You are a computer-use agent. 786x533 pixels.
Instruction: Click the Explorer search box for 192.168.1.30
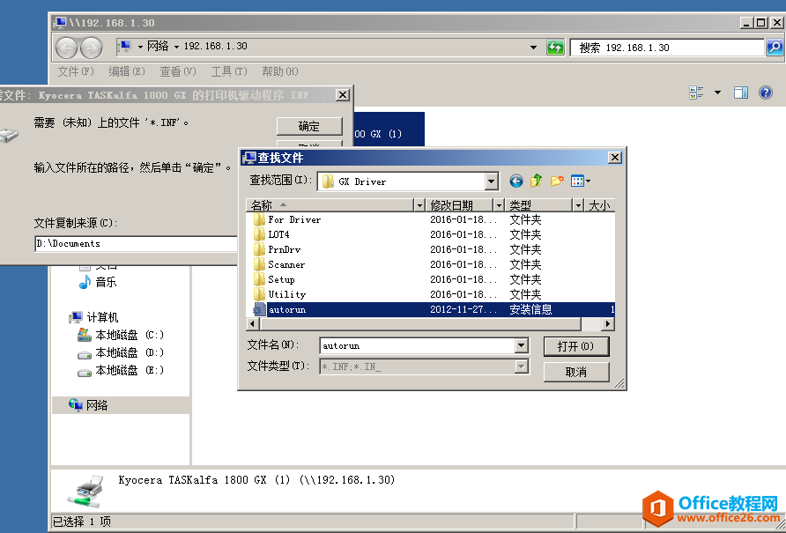coord(667,48)
